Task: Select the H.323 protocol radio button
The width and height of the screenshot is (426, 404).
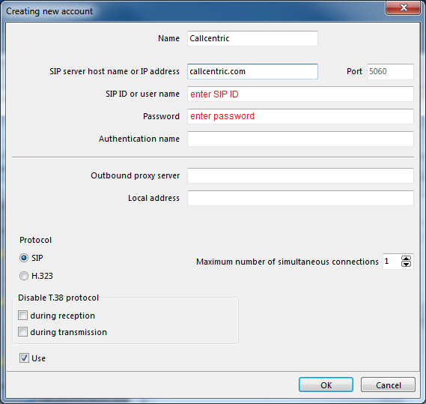Action: (24, 276)
